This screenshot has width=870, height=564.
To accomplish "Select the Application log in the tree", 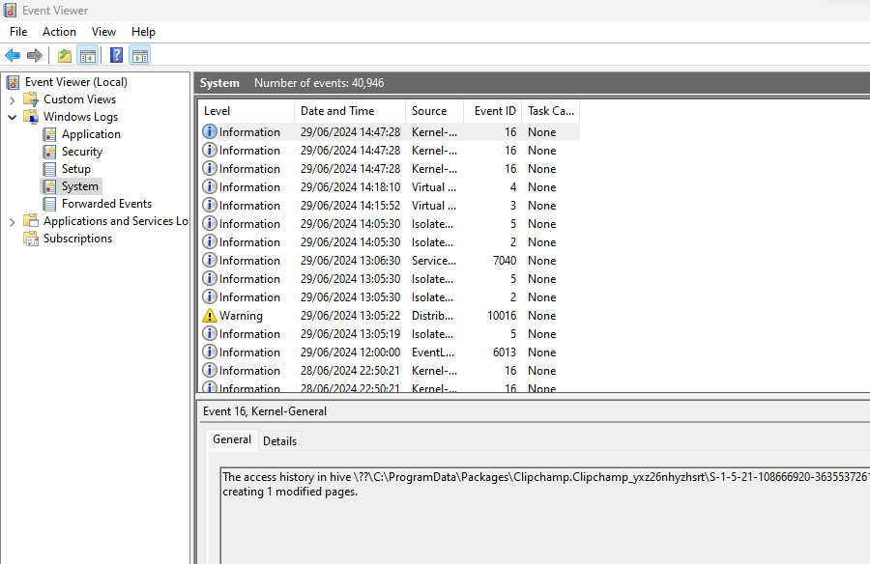I will pos(91,134).
